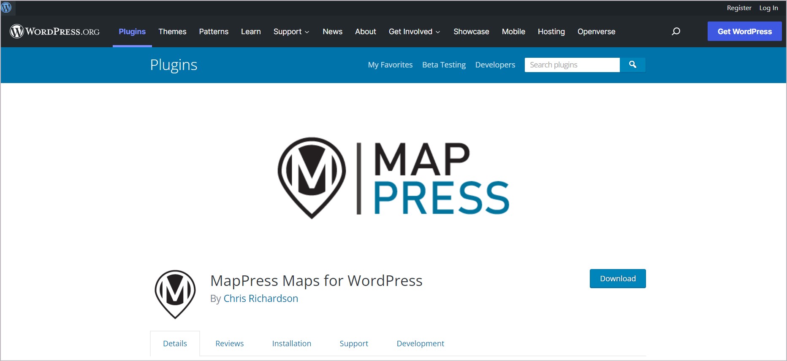Open the Themes menu item
The image size is (787, 361).
coord(172,32)
